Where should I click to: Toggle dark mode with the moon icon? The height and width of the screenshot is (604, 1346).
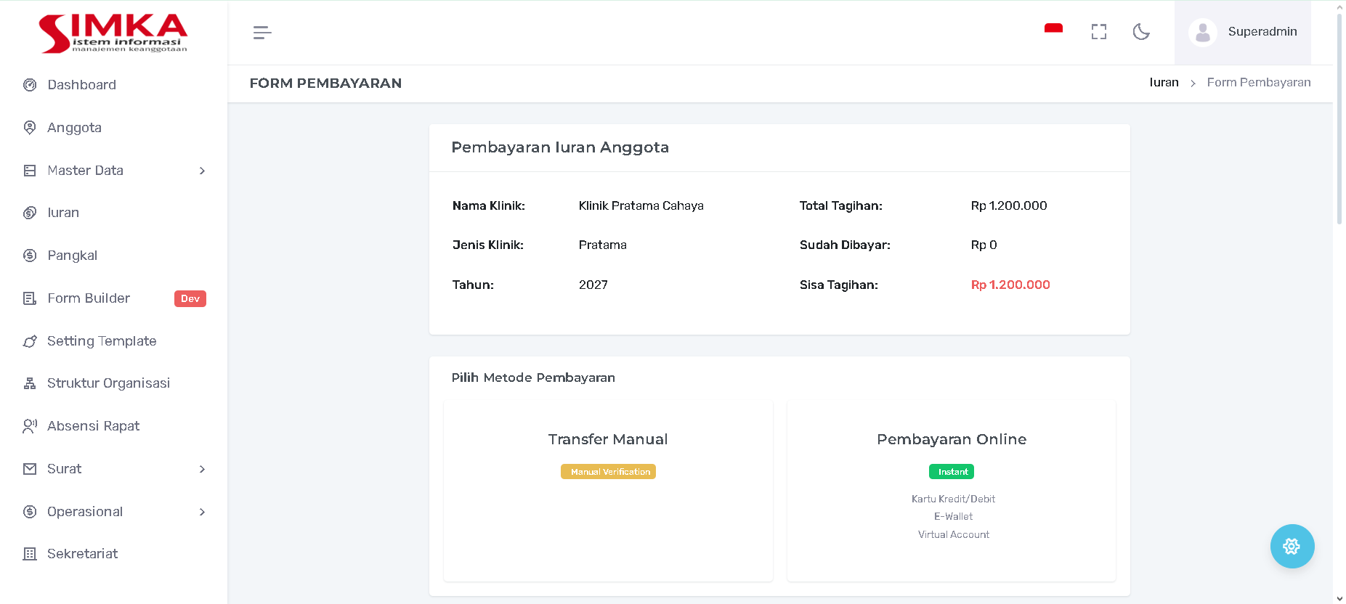(x=1141, y=32)
